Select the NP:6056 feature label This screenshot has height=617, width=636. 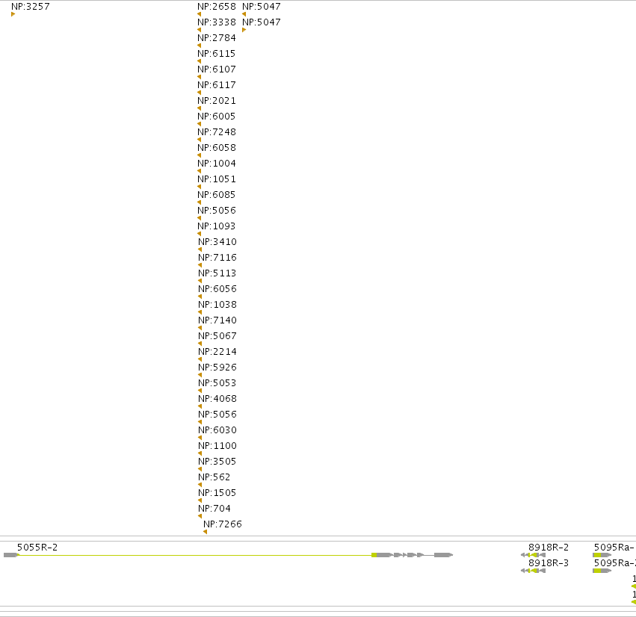217,289
